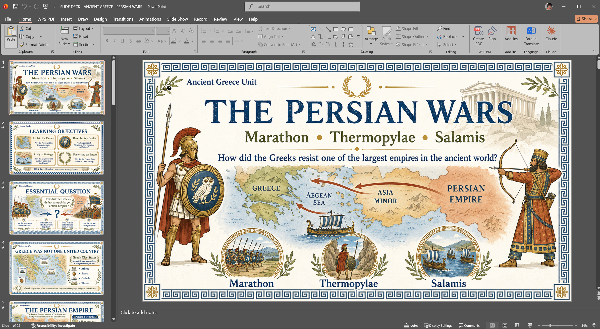Expand the Select dropdown in Editing
This screenshot has height=329, width=600.
[x=447, y=44]
